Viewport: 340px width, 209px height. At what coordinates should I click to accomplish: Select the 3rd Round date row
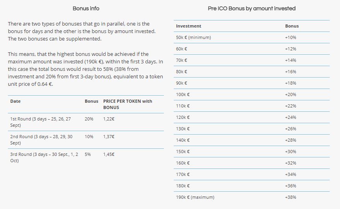coord(86,157)
